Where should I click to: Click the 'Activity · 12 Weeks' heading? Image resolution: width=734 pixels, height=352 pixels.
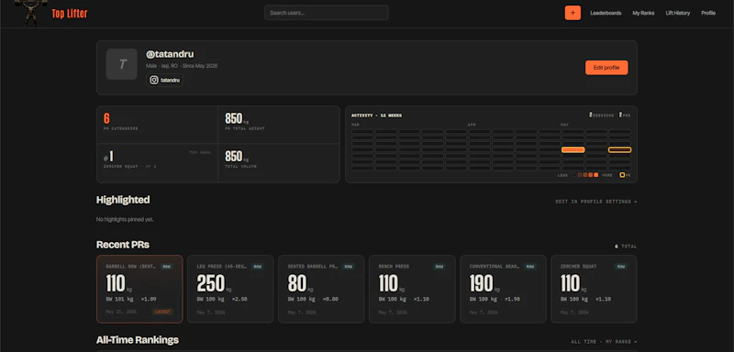coord(377,115)
